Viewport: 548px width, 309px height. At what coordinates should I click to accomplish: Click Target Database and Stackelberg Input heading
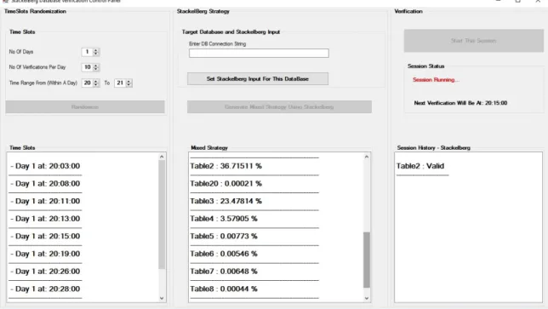point(231,31)
